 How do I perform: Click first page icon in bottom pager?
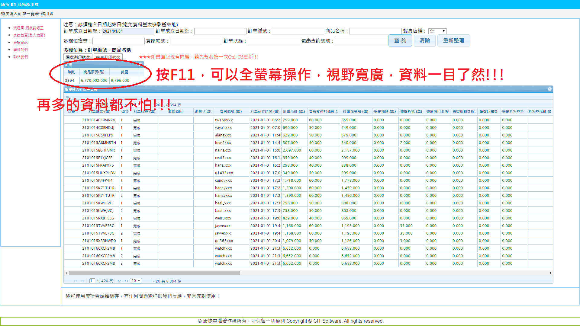pos(76,281)
